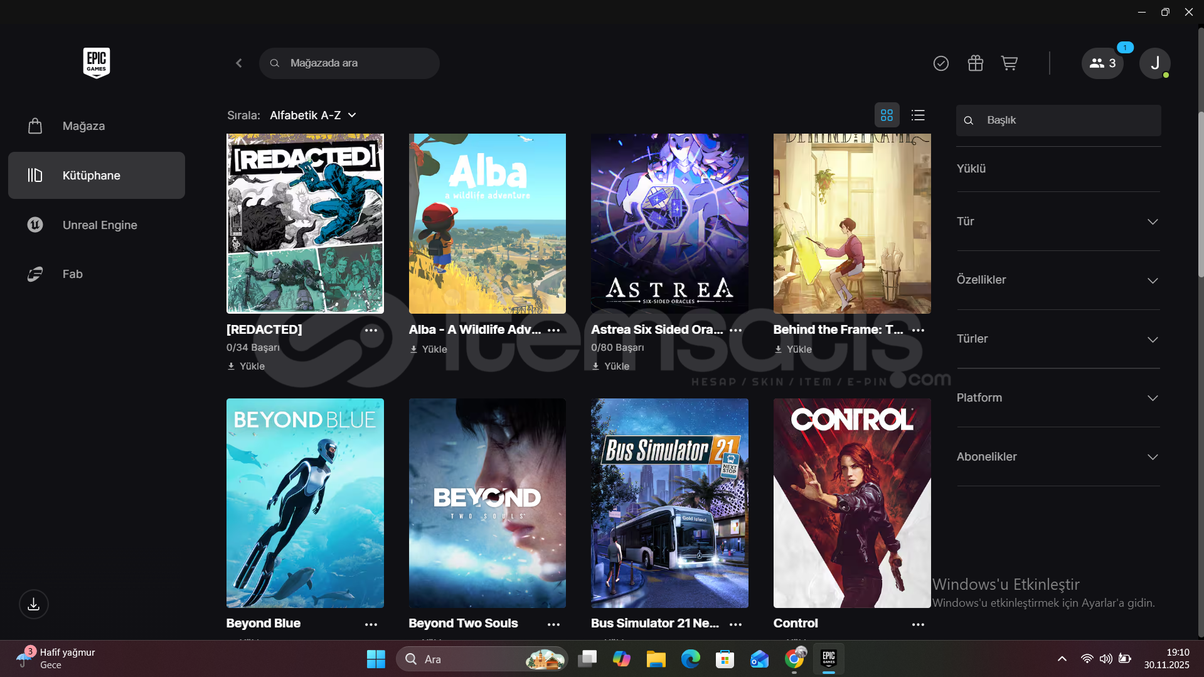Open Unreal Engine in sidebar
The height and width of the screenshot is (677, 1204).
(100, 225)
